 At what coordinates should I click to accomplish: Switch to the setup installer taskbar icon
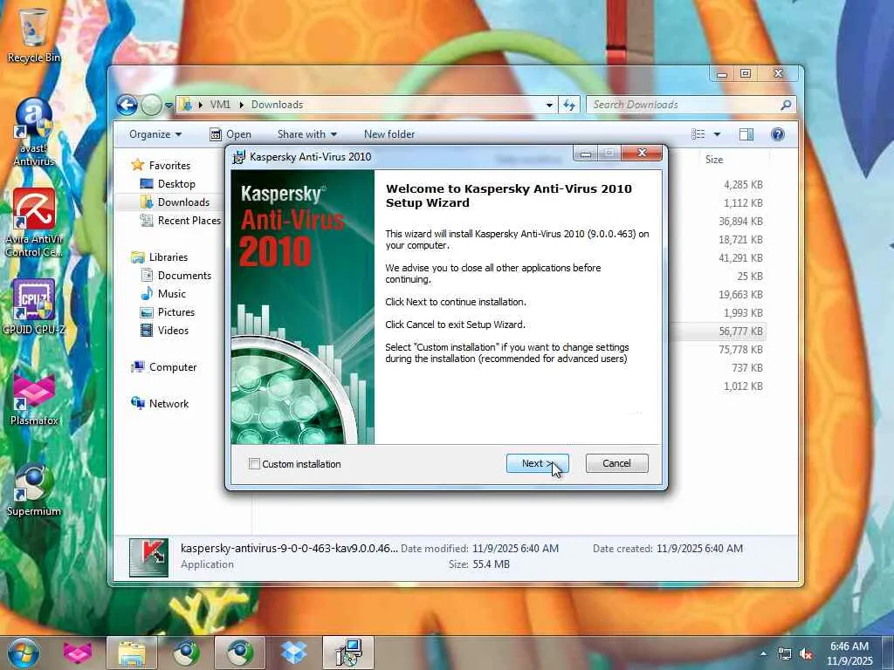347,653
